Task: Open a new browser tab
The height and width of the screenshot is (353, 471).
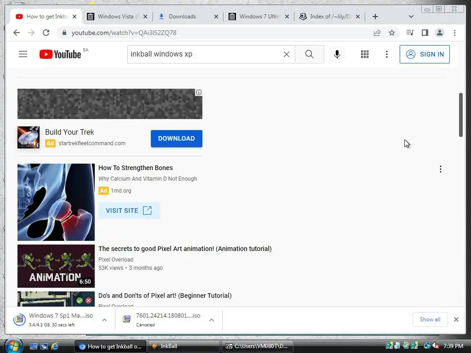Action: pos(375,17)
